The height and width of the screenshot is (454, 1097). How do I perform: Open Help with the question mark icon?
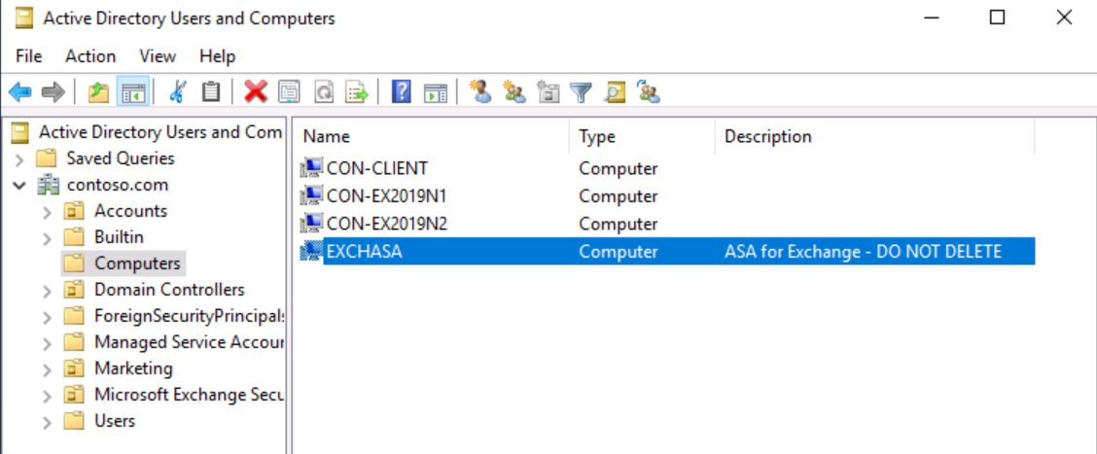click(x=401, y=91)
